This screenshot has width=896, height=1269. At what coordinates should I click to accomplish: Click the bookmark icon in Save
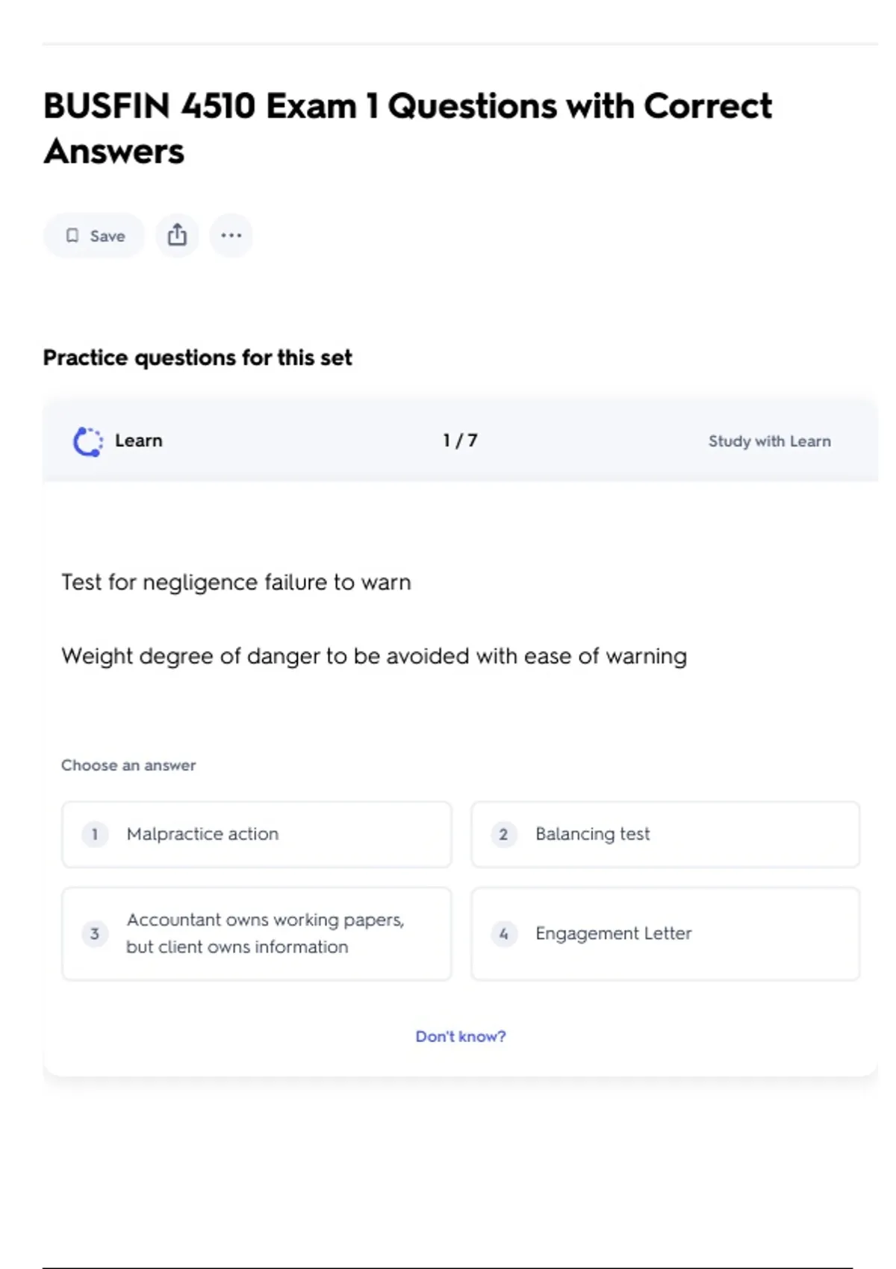(x=72, y=236)
